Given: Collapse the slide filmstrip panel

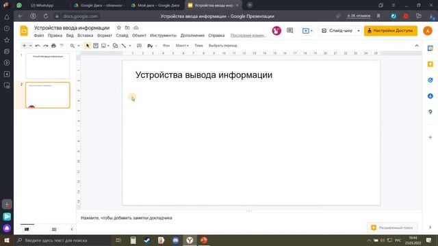Looking at the screenshot, I should (72, 230).
